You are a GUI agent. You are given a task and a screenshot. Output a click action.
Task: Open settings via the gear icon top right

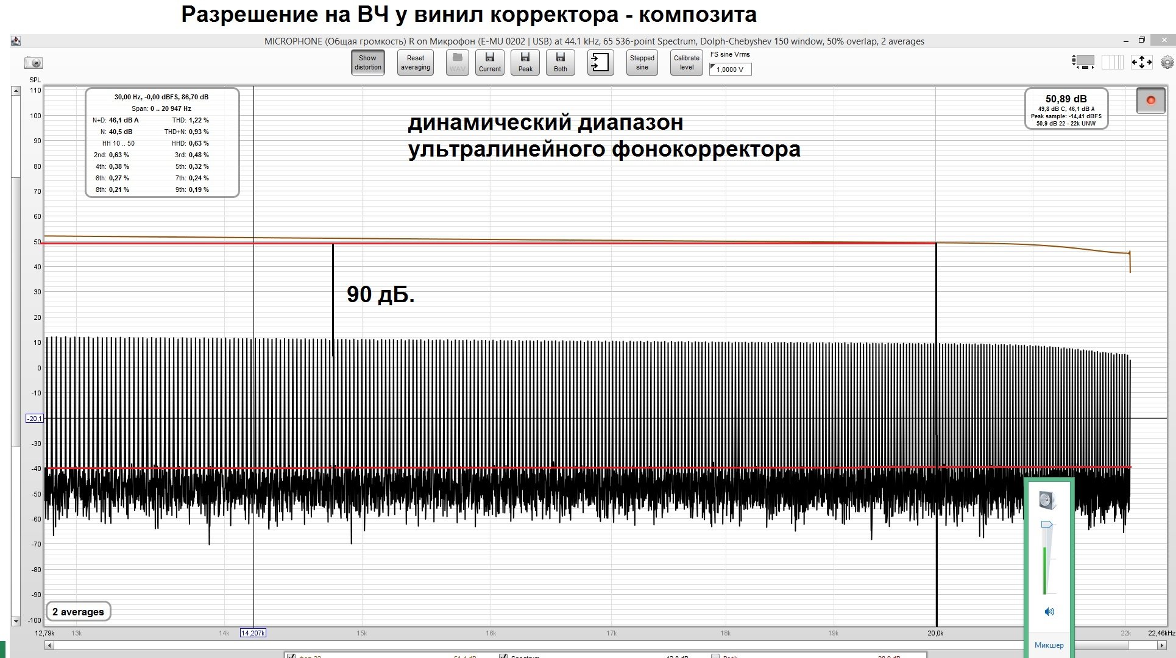click(1167, 62)
